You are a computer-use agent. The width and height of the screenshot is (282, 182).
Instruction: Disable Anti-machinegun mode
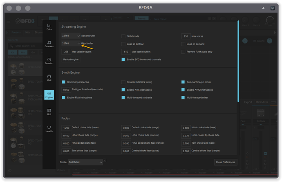[184, 82]
